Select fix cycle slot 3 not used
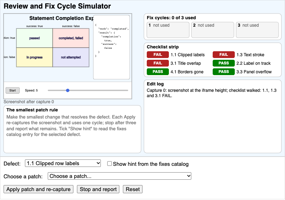 click(257, 30)
